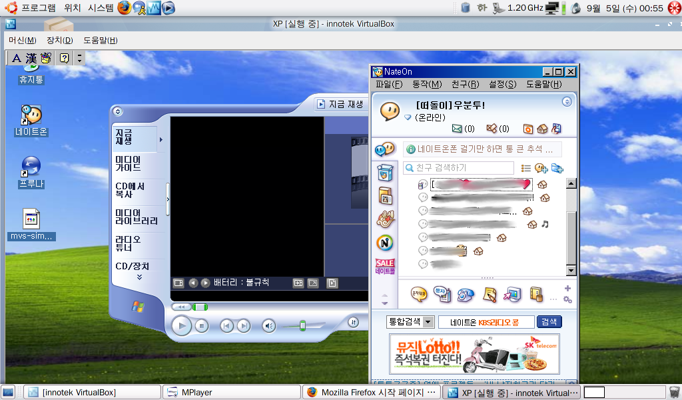Skip to previous track in media player
682x400 pixels.
(x=226, y=325)
